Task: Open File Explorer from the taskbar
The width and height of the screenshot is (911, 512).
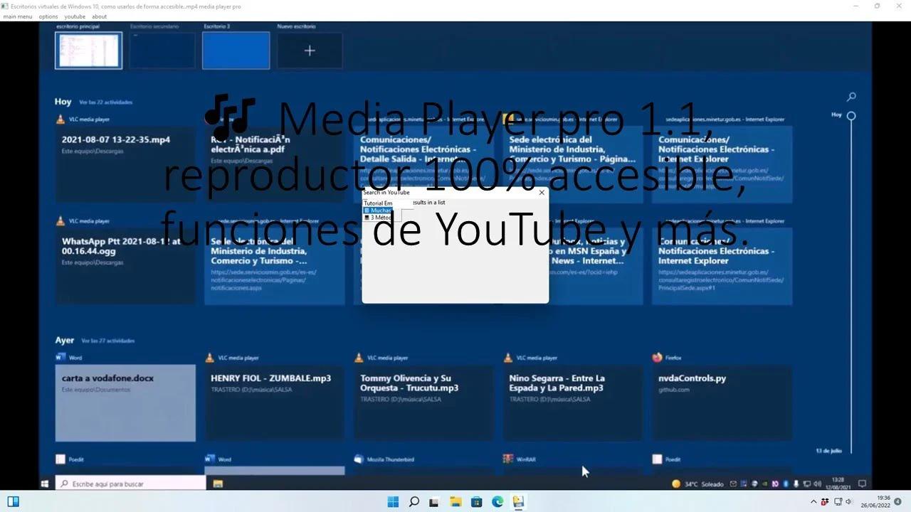Action: pyautogui.click(x=454, y=502)
